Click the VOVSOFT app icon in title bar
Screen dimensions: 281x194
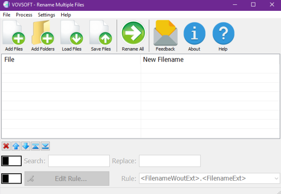coord(6,4)
